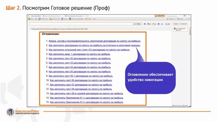This screenshot has width=217, height=122.
Task: Click the printer icon in document toolbar
Action: (x=148, y=24)
